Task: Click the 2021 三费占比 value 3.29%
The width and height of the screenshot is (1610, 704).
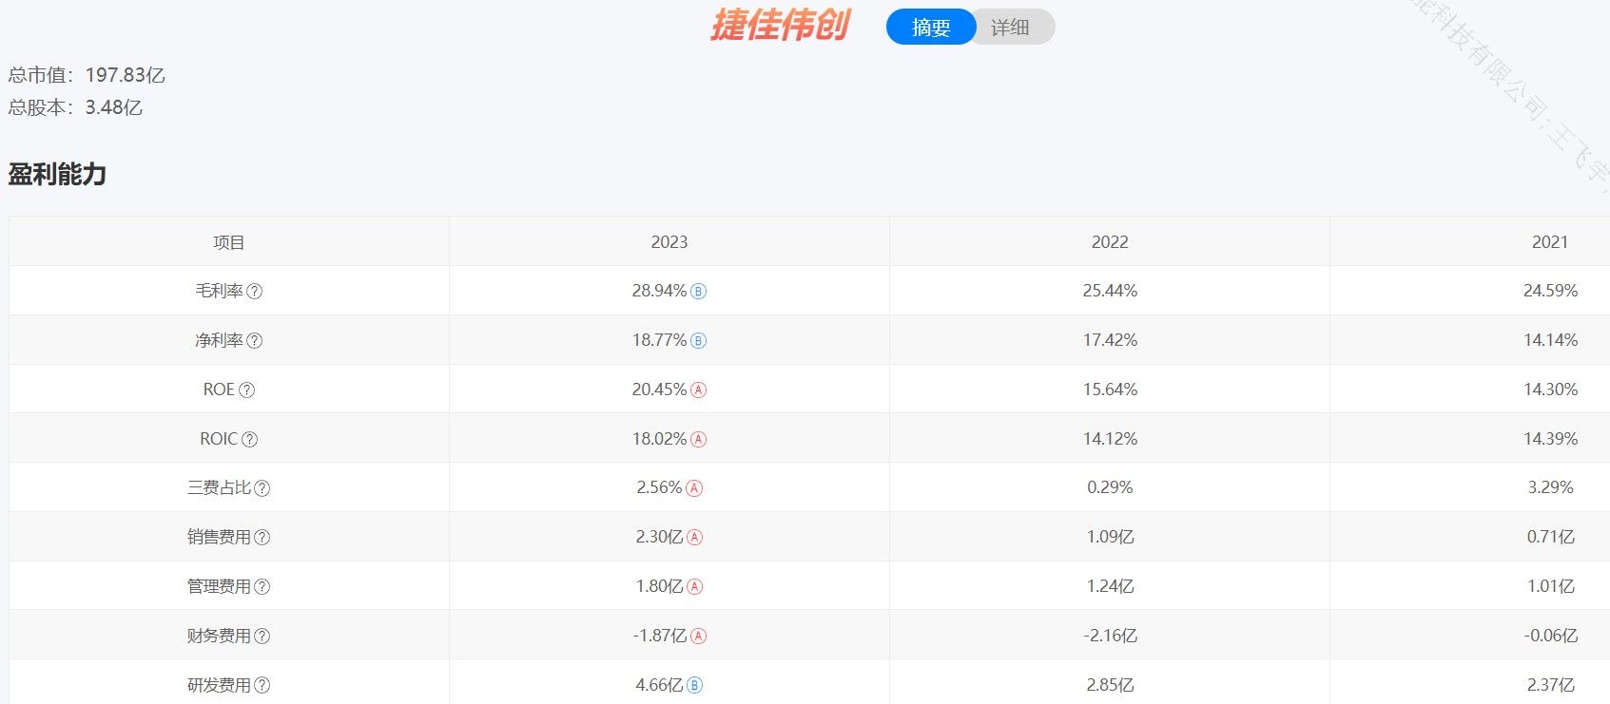Action: (x=1550, y=487)
